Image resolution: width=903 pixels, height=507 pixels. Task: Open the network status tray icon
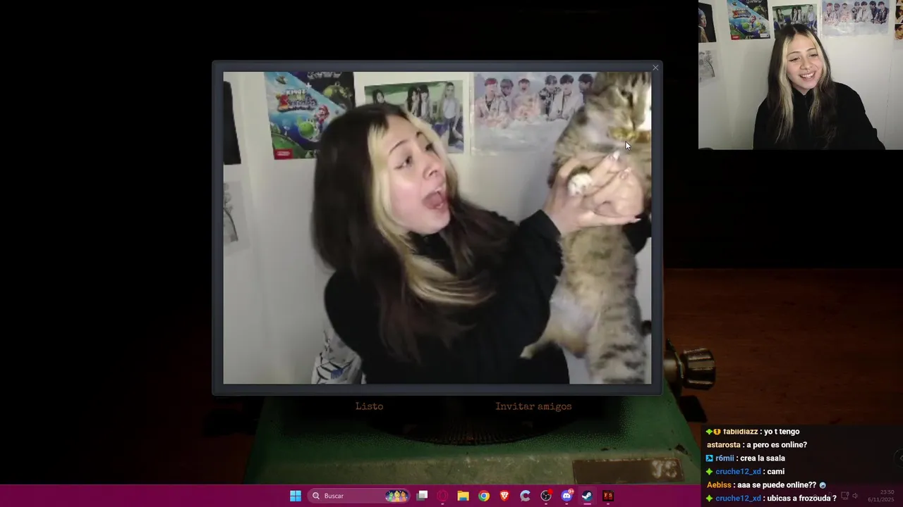click(x=844, y=496)
